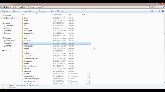Viewport: 165px width, 92px height.
Task: Open the Documents library
Action: (9, 26)
